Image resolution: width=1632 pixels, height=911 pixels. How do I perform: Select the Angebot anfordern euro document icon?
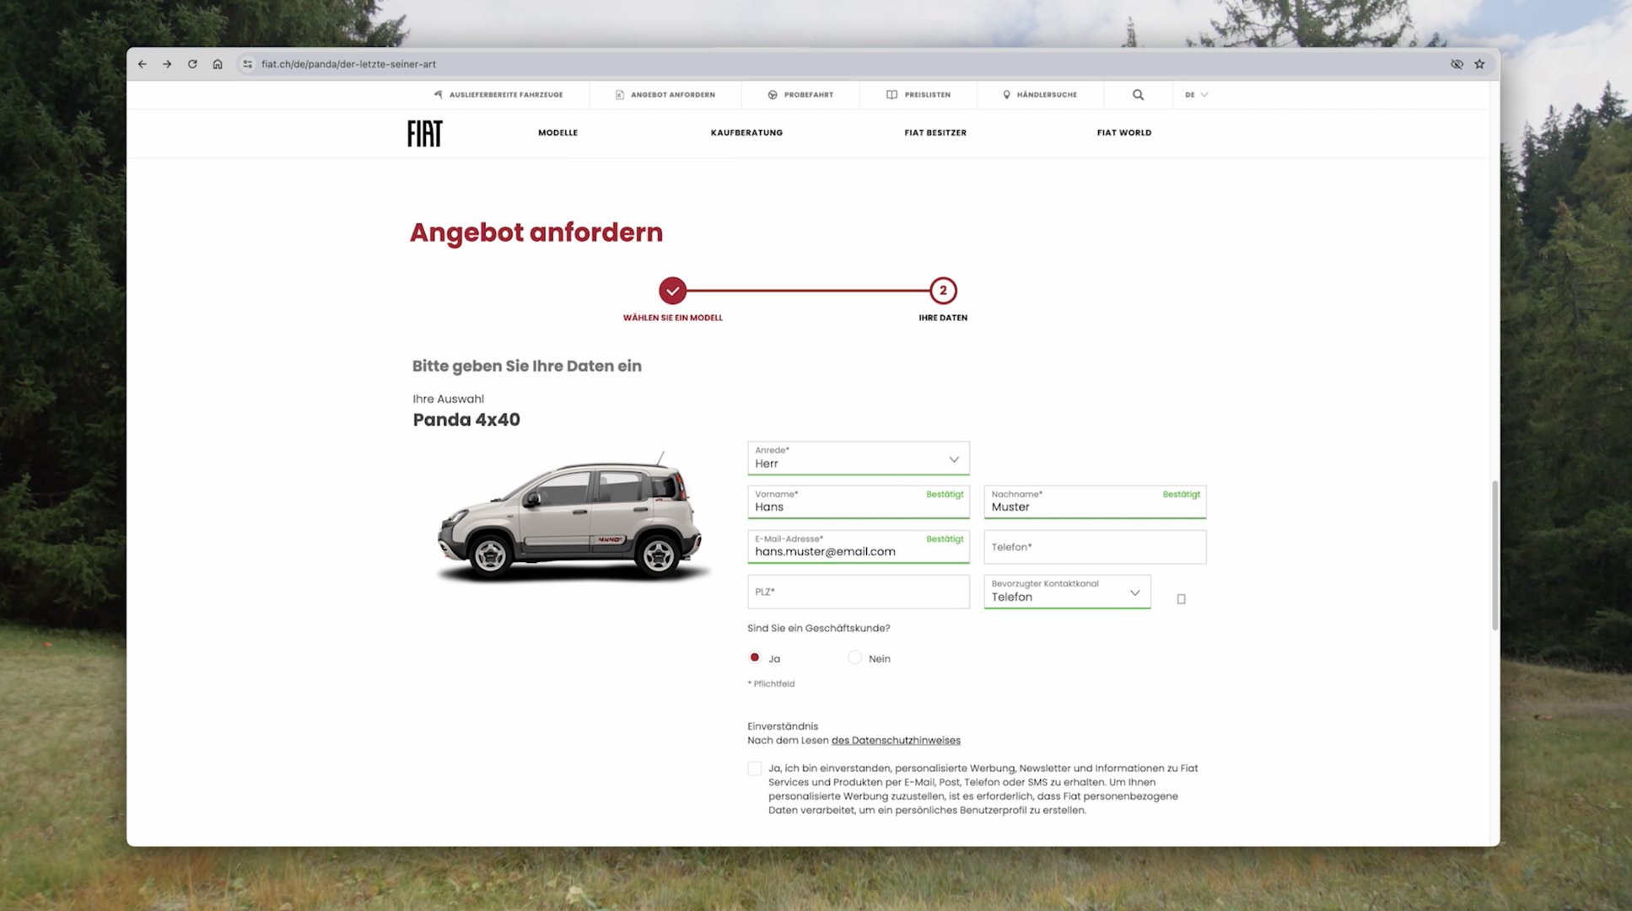[618, 94]
